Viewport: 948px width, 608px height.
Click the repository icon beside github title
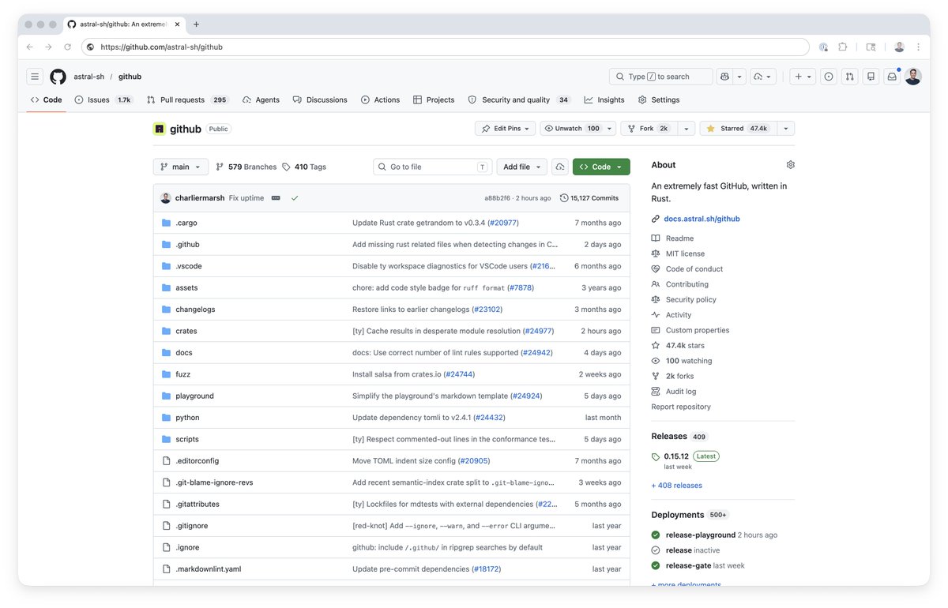(160, 129)
